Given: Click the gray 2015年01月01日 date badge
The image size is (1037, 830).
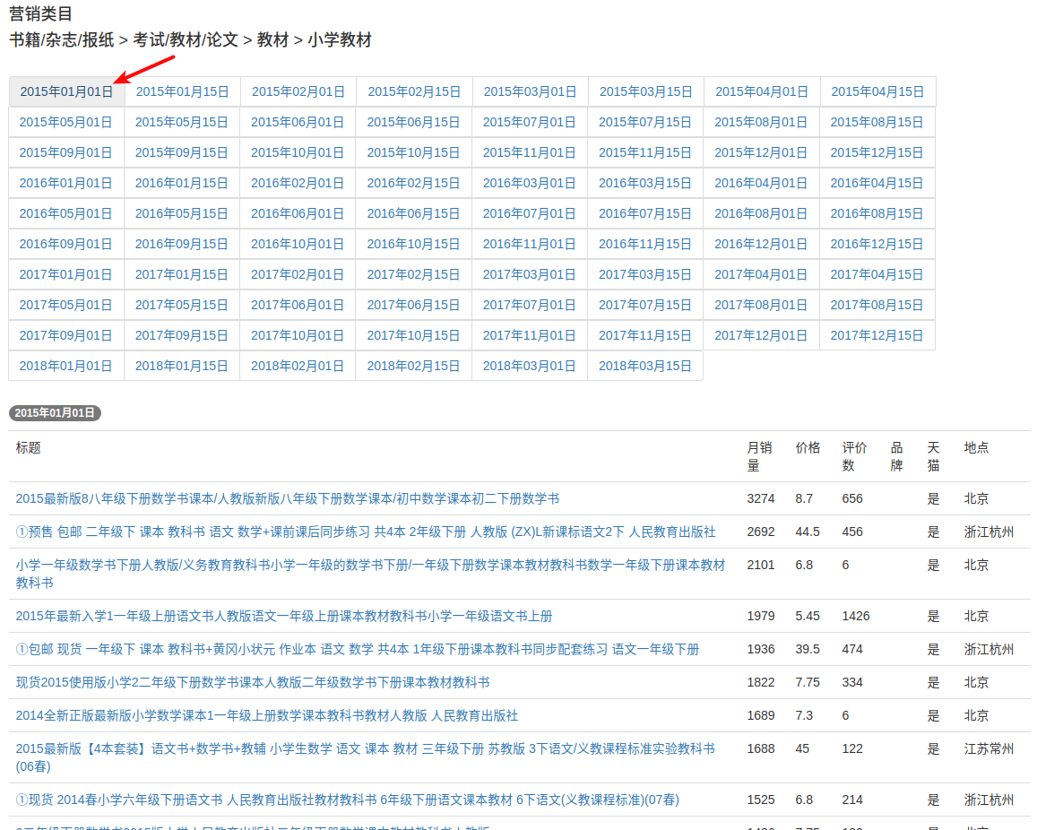Looking at the screenshot, I should click(55, 413).
